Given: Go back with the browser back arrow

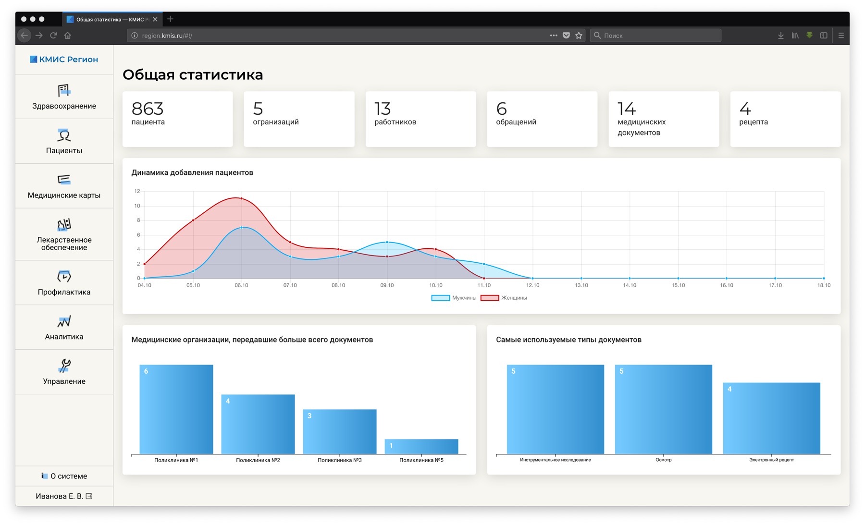Looking at the screenshot, I should (x=25, y=36).
